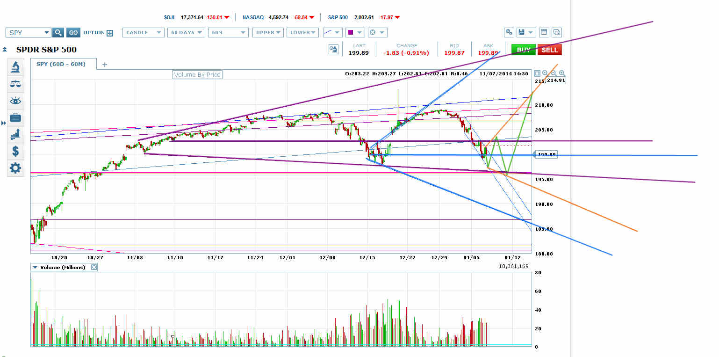Click the OPTION plus box icon
Image resolution: width=719 pixels, height=357 pixels.
point(110,33)
